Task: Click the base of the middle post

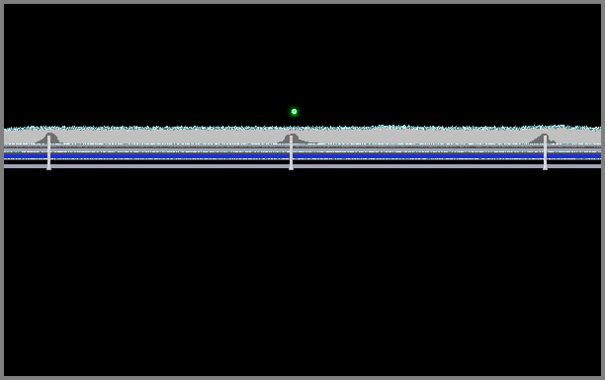Action: (x=292, y=168)
